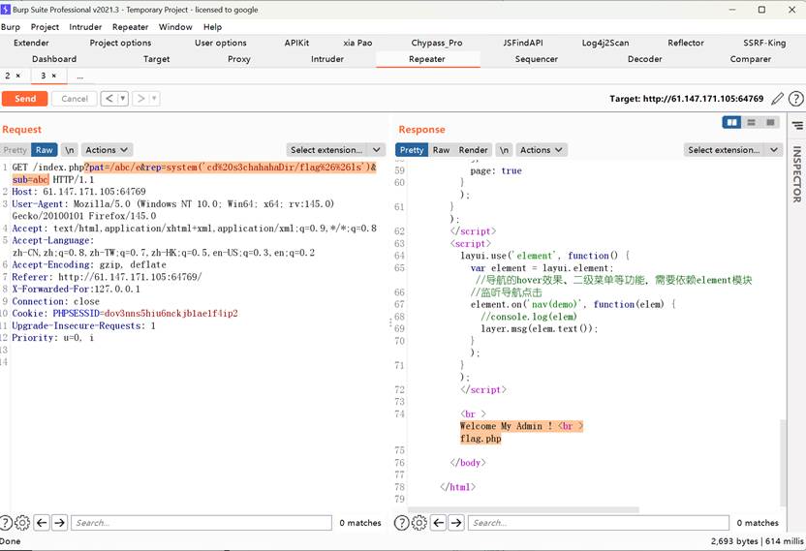Open the Project menu
This screenshot has height=551, width=806.
pyautogui.click(x=45, y=27)
